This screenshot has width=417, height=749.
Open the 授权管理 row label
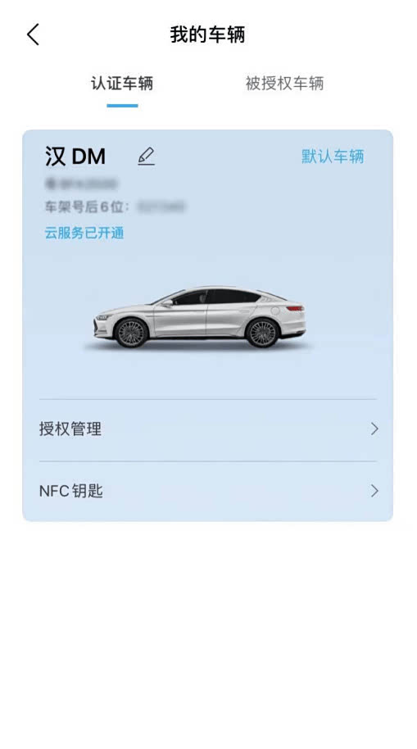tap(70, 429)
